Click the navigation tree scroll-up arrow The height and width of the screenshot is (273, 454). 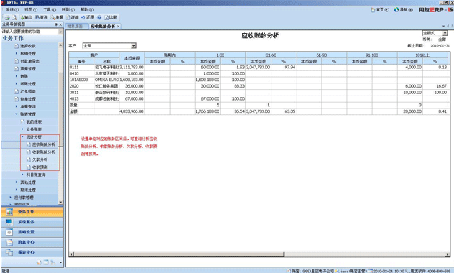[x=60, y=45]
